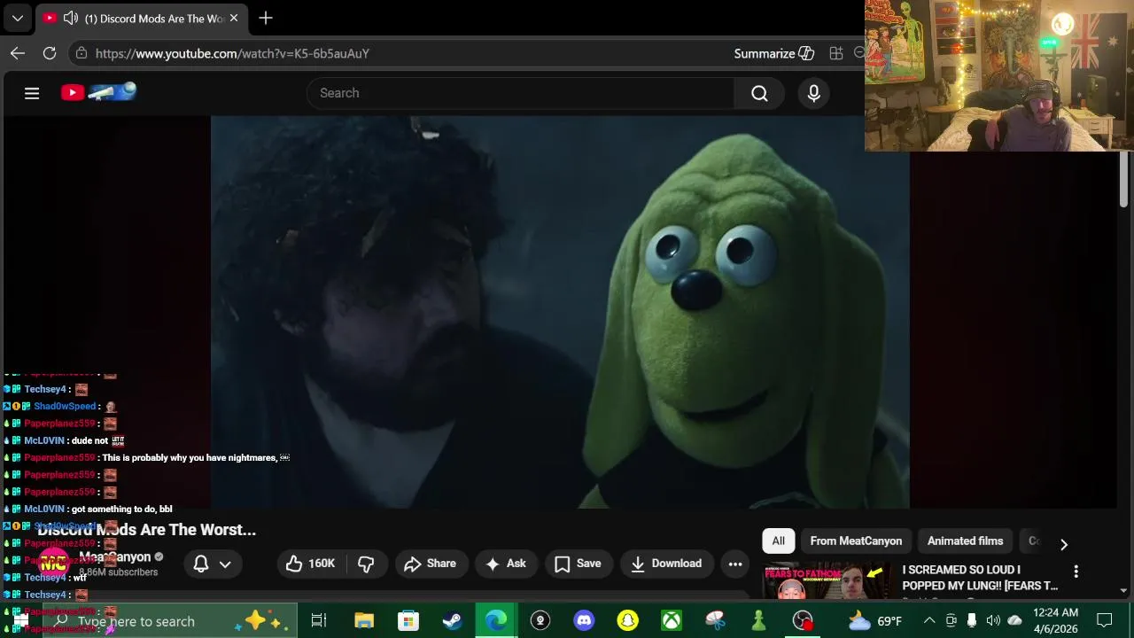This screenshot has height=638, width=1134.
Task: Click the webcam overlay feed
Action: 999,75
